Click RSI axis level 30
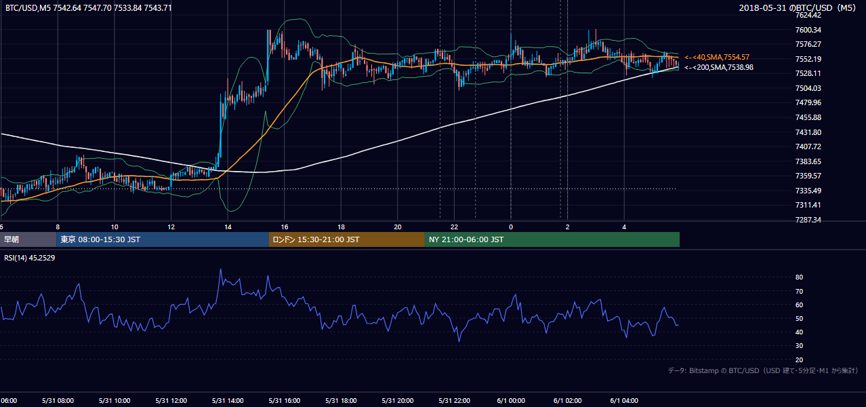The image size is (866, 407). click(x=799, y=346)
